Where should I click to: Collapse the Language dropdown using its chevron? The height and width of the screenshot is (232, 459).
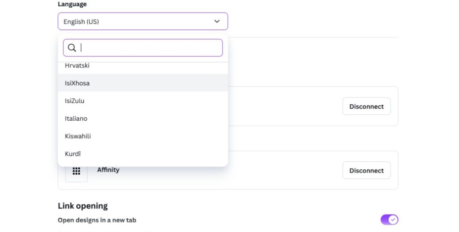click(x=217, y=21)
